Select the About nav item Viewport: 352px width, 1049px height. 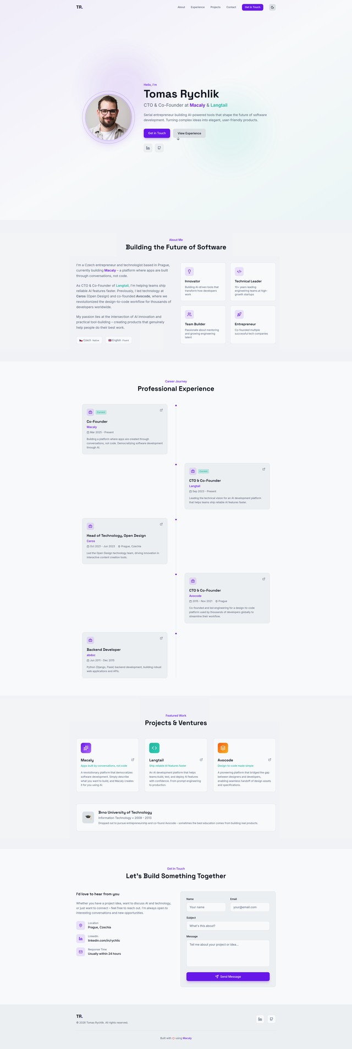pos(182,7)
